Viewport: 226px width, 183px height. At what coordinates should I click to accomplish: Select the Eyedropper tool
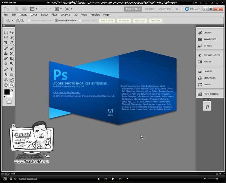point(12,43)
